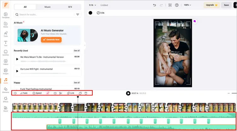This screenshot has height=131, width=237.
Task: Click the transition icon between clips 02 and 03
Action: click(72, 107)
